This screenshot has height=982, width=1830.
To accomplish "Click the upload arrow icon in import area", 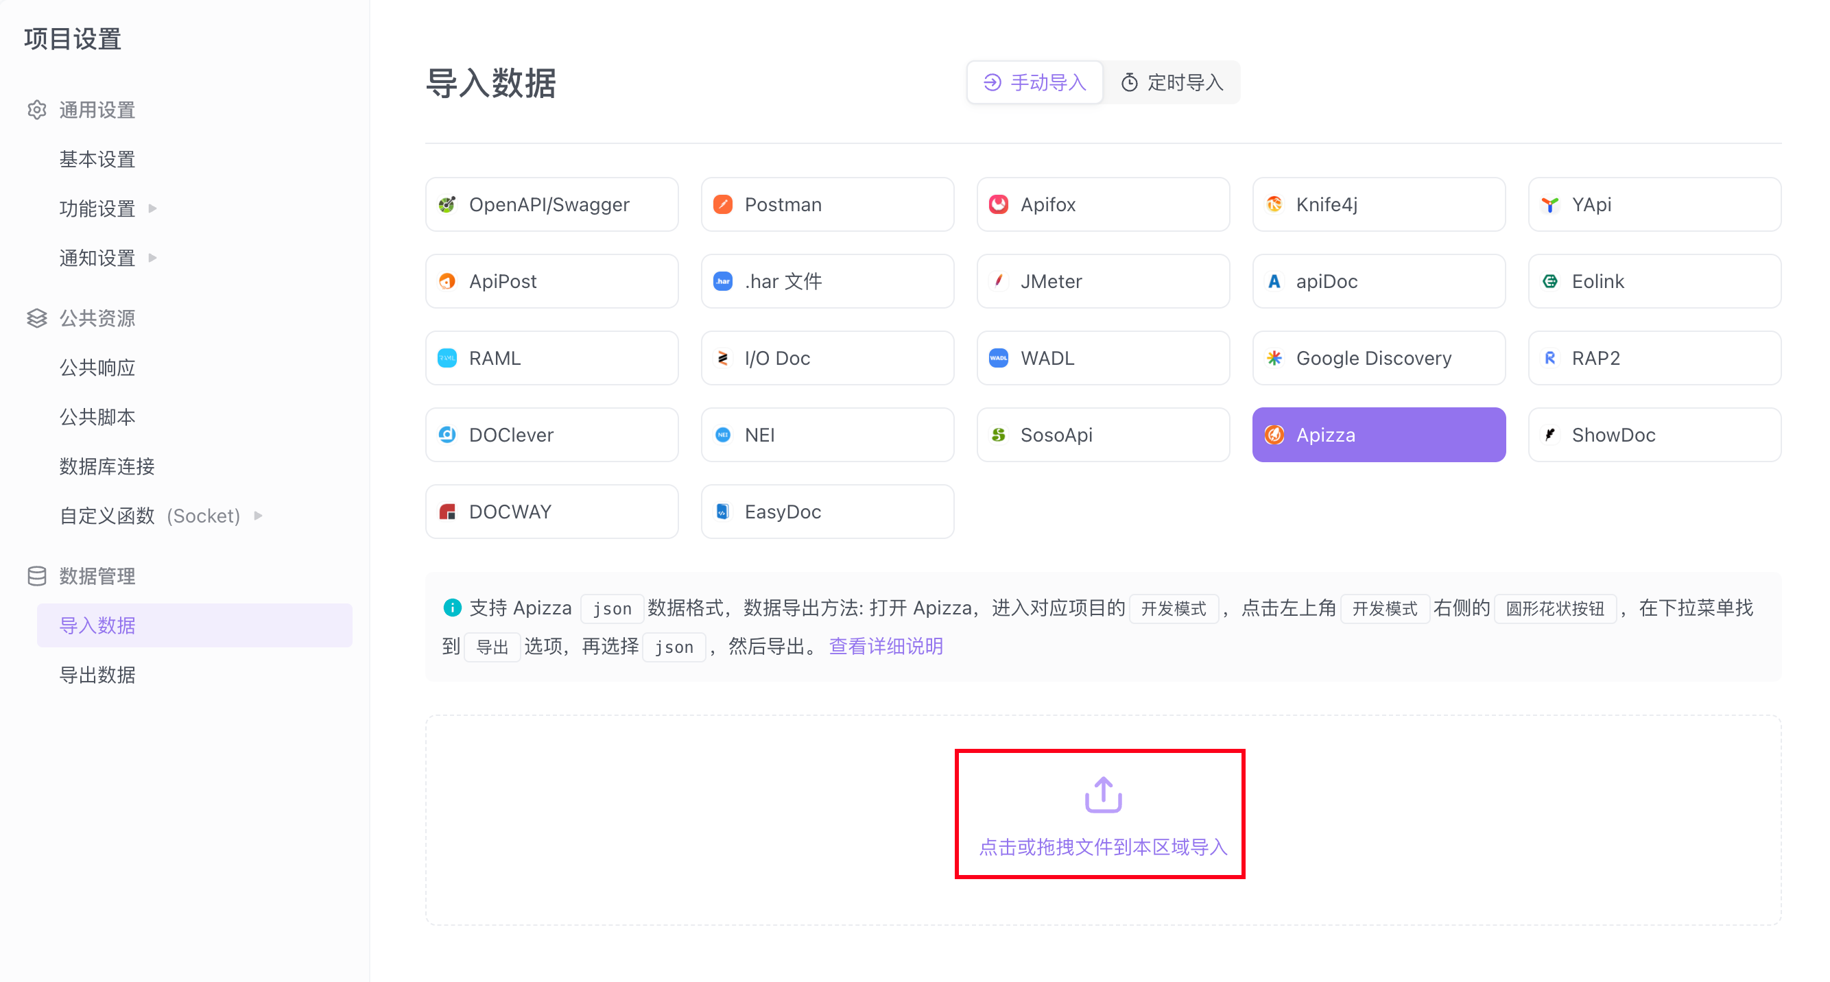I will click(1102, 795).
